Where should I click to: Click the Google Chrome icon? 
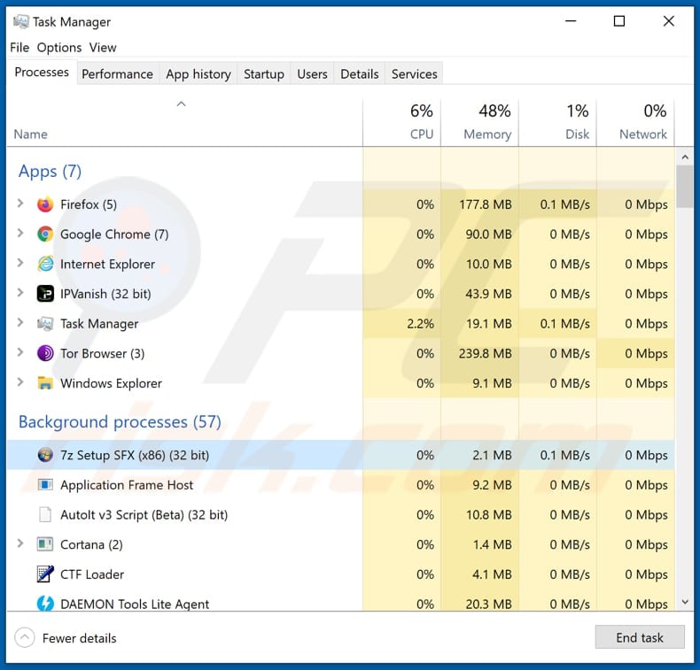point(45,234)
